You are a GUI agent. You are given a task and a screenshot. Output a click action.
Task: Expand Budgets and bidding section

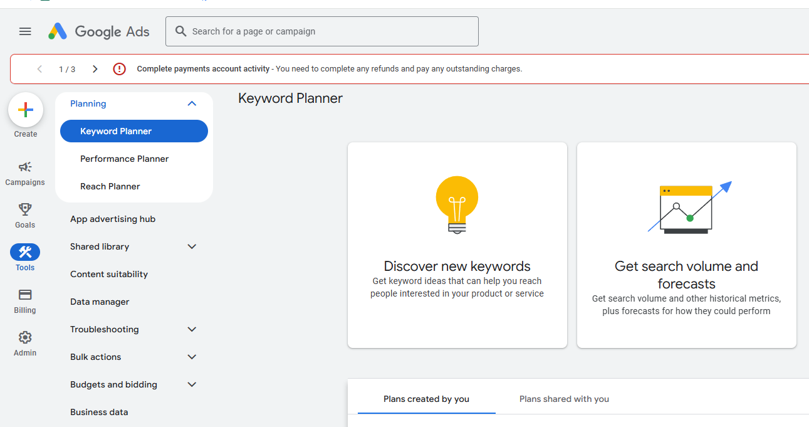pos(192,384)
